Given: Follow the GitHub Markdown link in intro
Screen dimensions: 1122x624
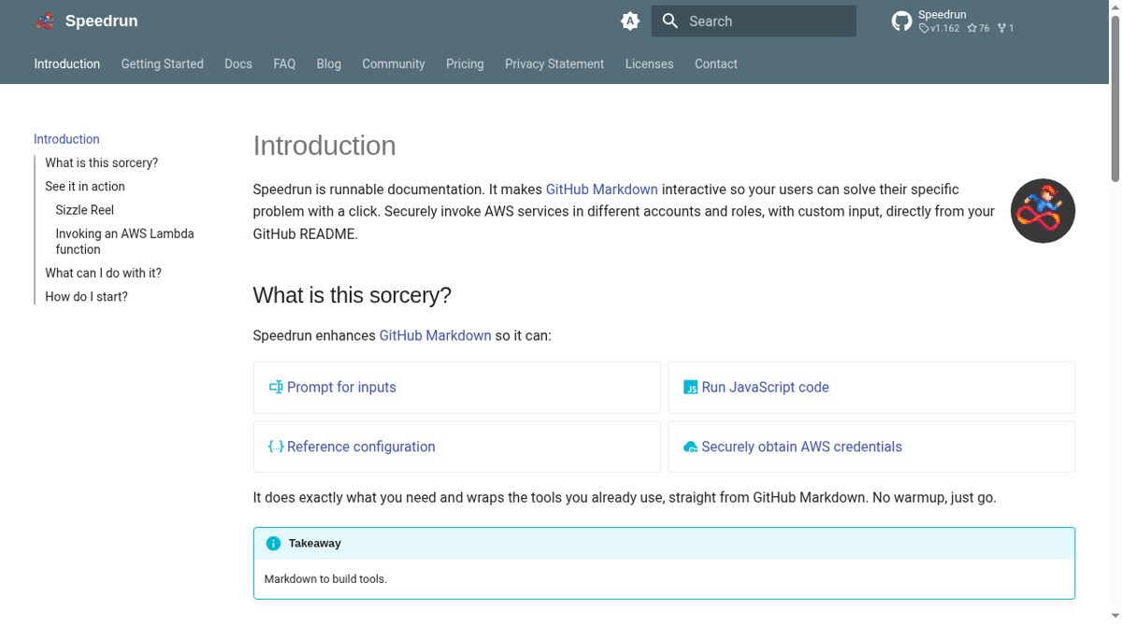Looking at the screenshot, I should click(x=602, y=189).
